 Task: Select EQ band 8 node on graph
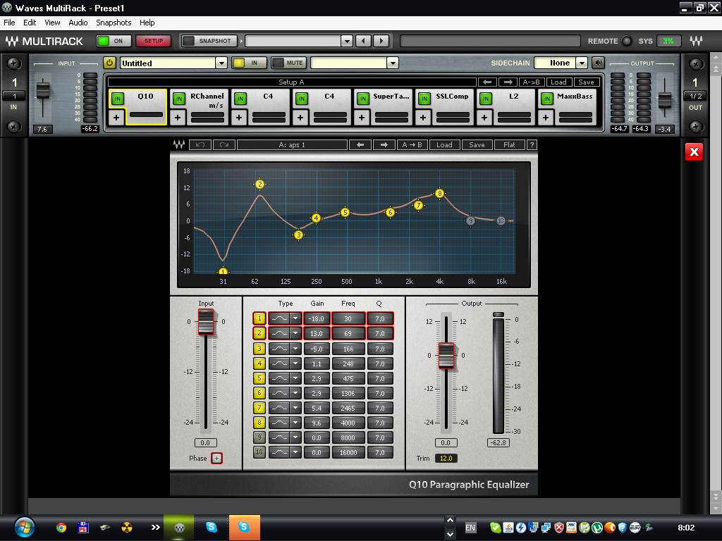coord(440,193)
